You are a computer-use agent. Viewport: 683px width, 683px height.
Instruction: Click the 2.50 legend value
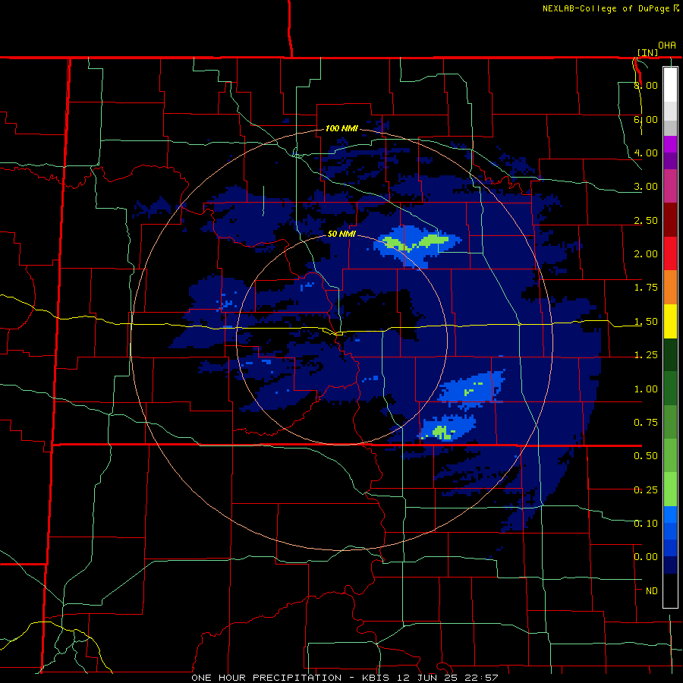point(646,220)
